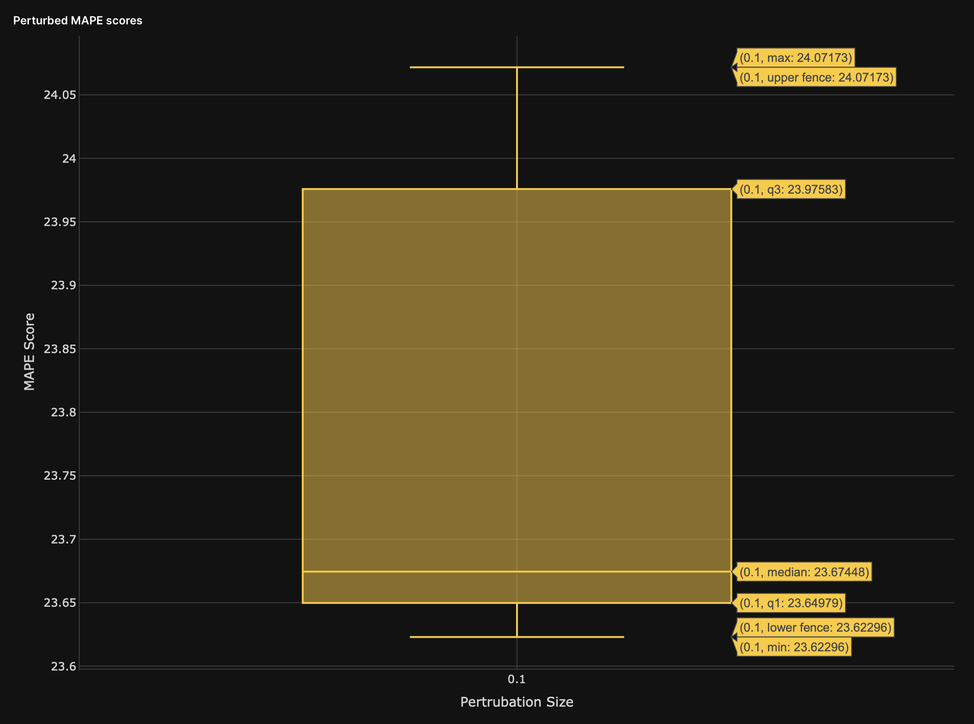974x724 pixels.
Task: Click the q1 23.64979 hover label
Action: pyautogui.click(x=791, y=603)
